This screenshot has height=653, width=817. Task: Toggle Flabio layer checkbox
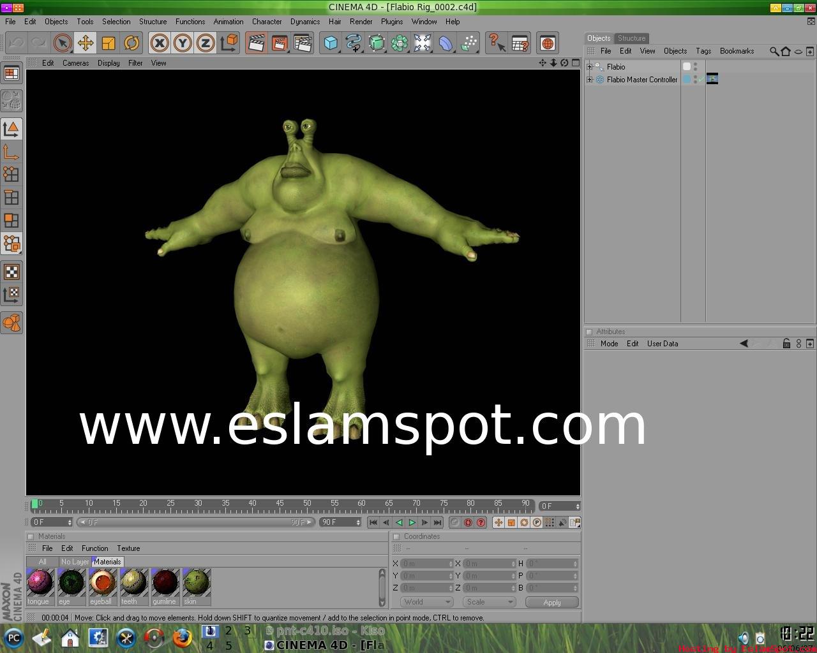click(x=687, y=66)
